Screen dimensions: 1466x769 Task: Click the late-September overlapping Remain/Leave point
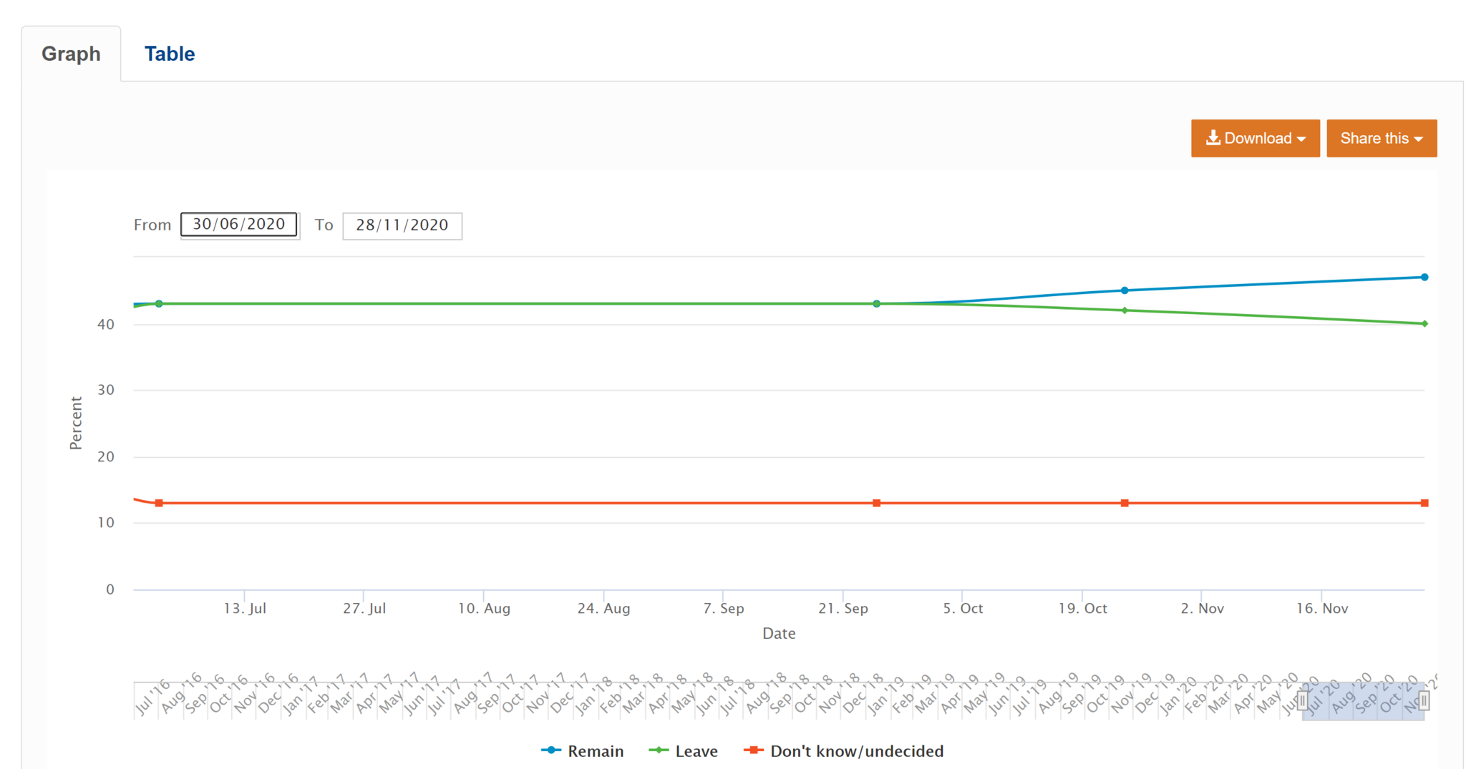[876, 304]
